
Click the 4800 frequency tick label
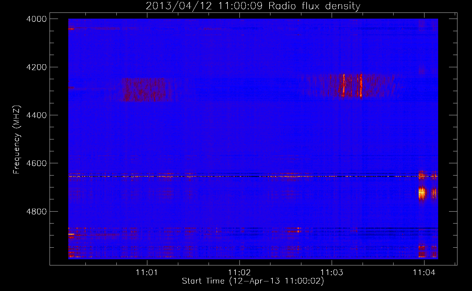(x=36, y=212)
